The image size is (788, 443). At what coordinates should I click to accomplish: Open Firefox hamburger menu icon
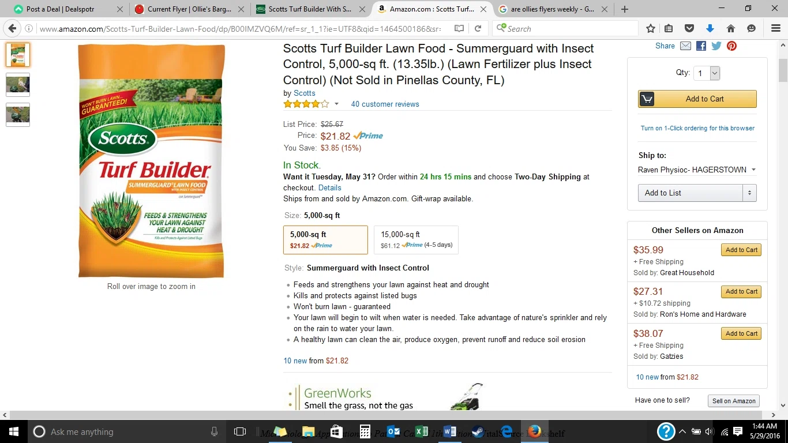pyautogui.click(x=776, y=28)
